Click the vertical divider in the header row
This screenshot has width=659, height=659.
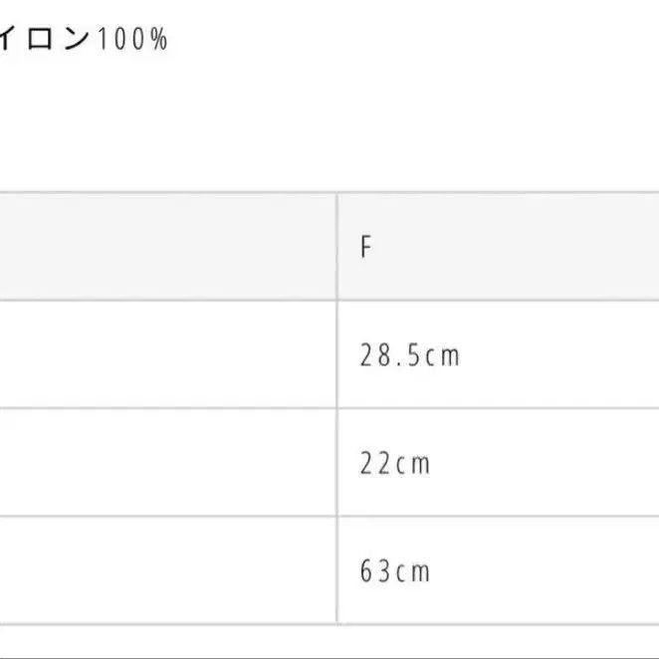pyautogui.click(x=336, y=247)
